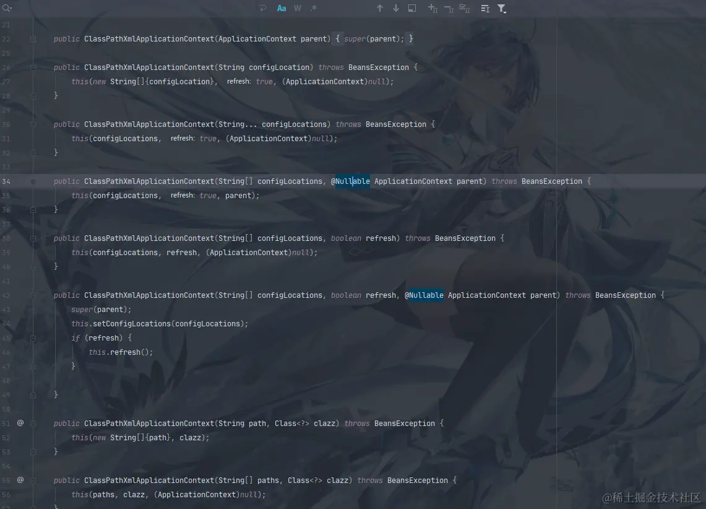This screenshot has height=509, width=706.
Task: Click 'configLocation' parameter on line 26
Action: tap(279, 67)
